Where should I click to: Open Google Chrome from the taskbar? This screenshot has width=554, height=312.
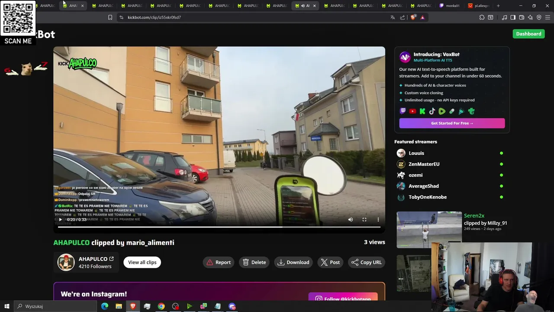161,306
